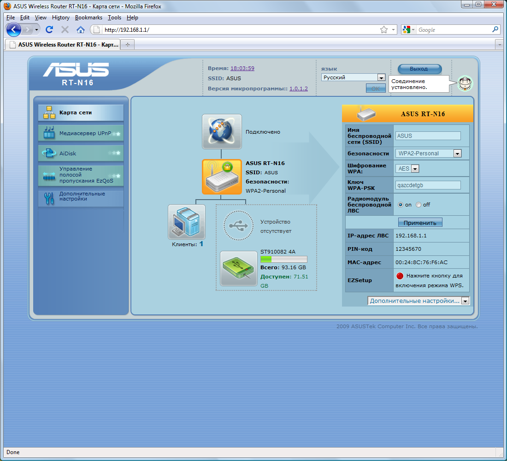Viewport: 507px width, 461px height.
Task: Click the stop loading X icon
Action: 65,30
